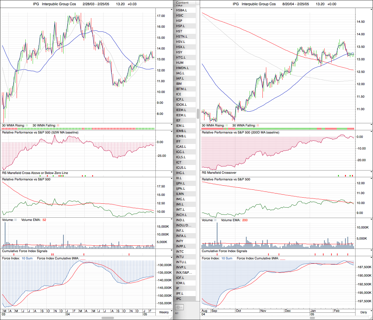Select IBM in the ticker list
Screen dimensions: 373x320
pyautogui.click(x=179, y=84)
